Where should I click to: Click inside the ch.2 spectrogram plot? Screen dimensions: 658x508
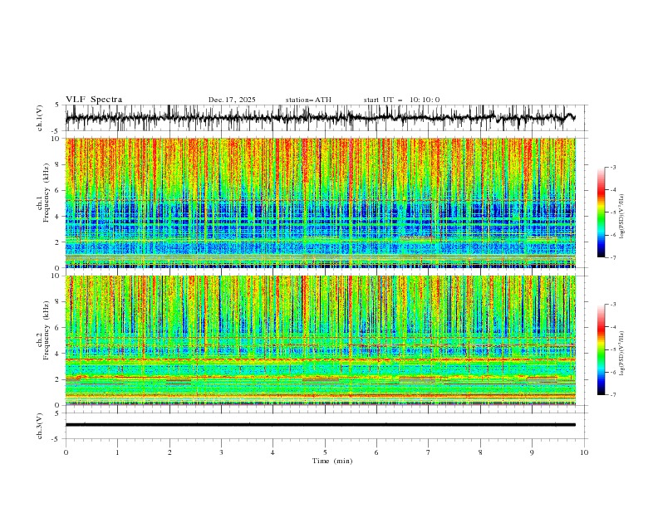pos(320,340)
